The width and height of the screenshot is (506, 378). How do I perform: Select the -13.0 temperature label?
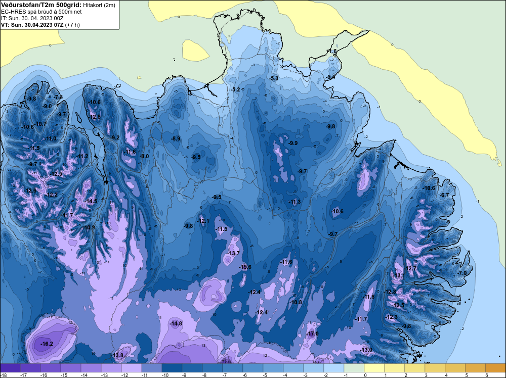366,350
